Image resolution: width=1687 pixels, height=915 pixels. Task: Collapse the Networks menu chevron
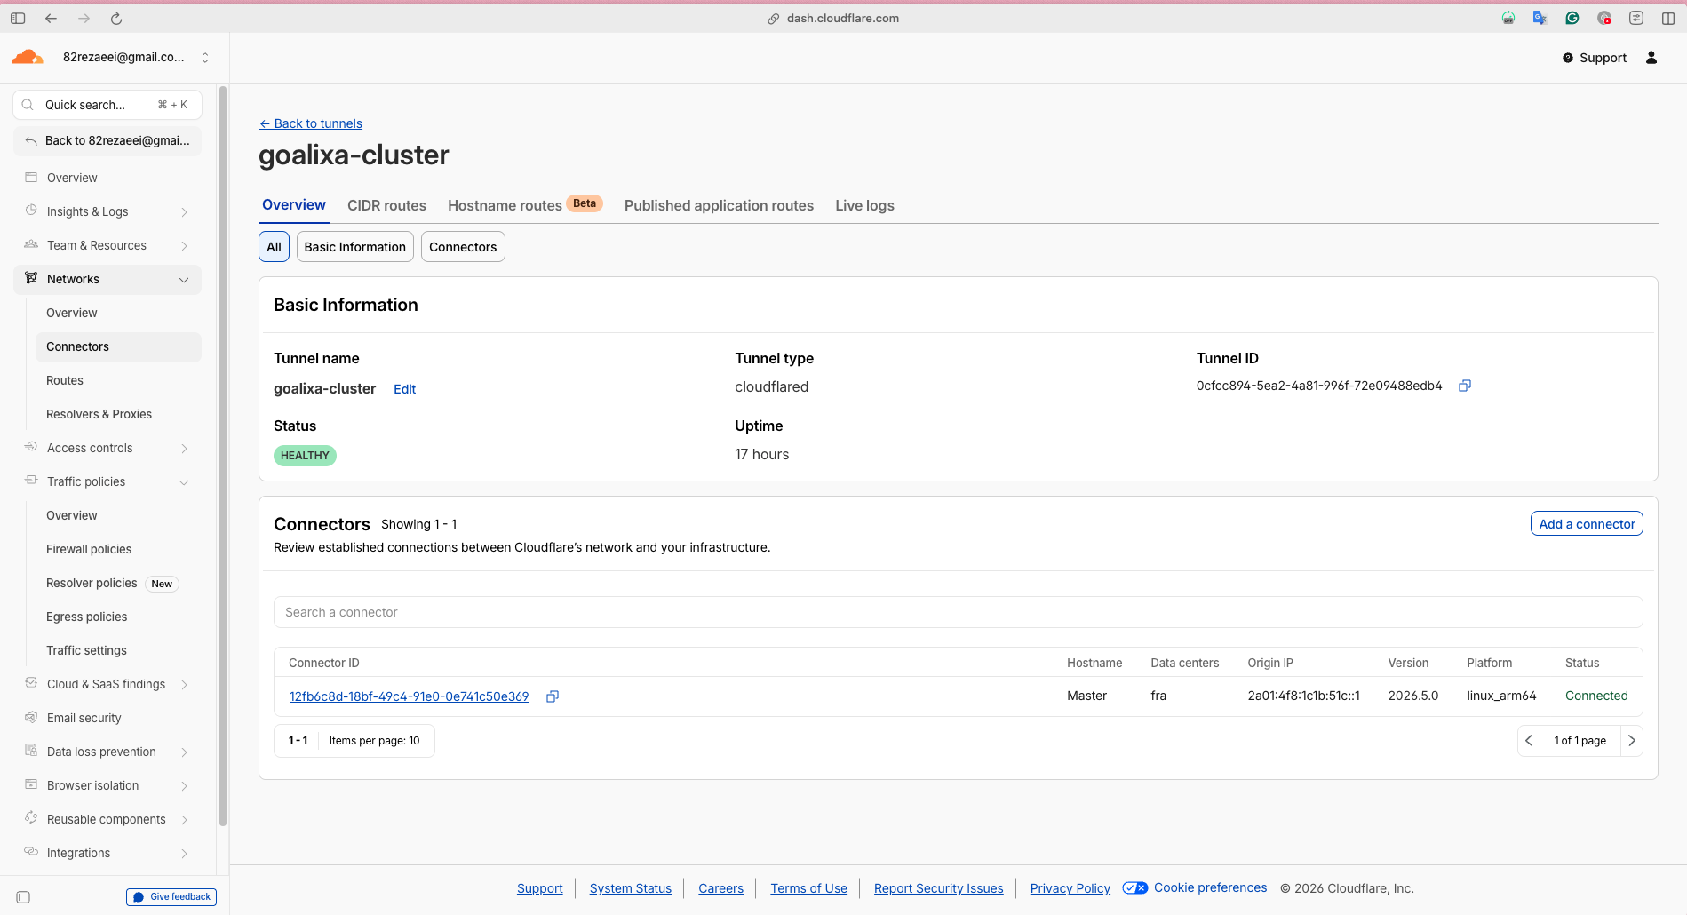[184, 280]
